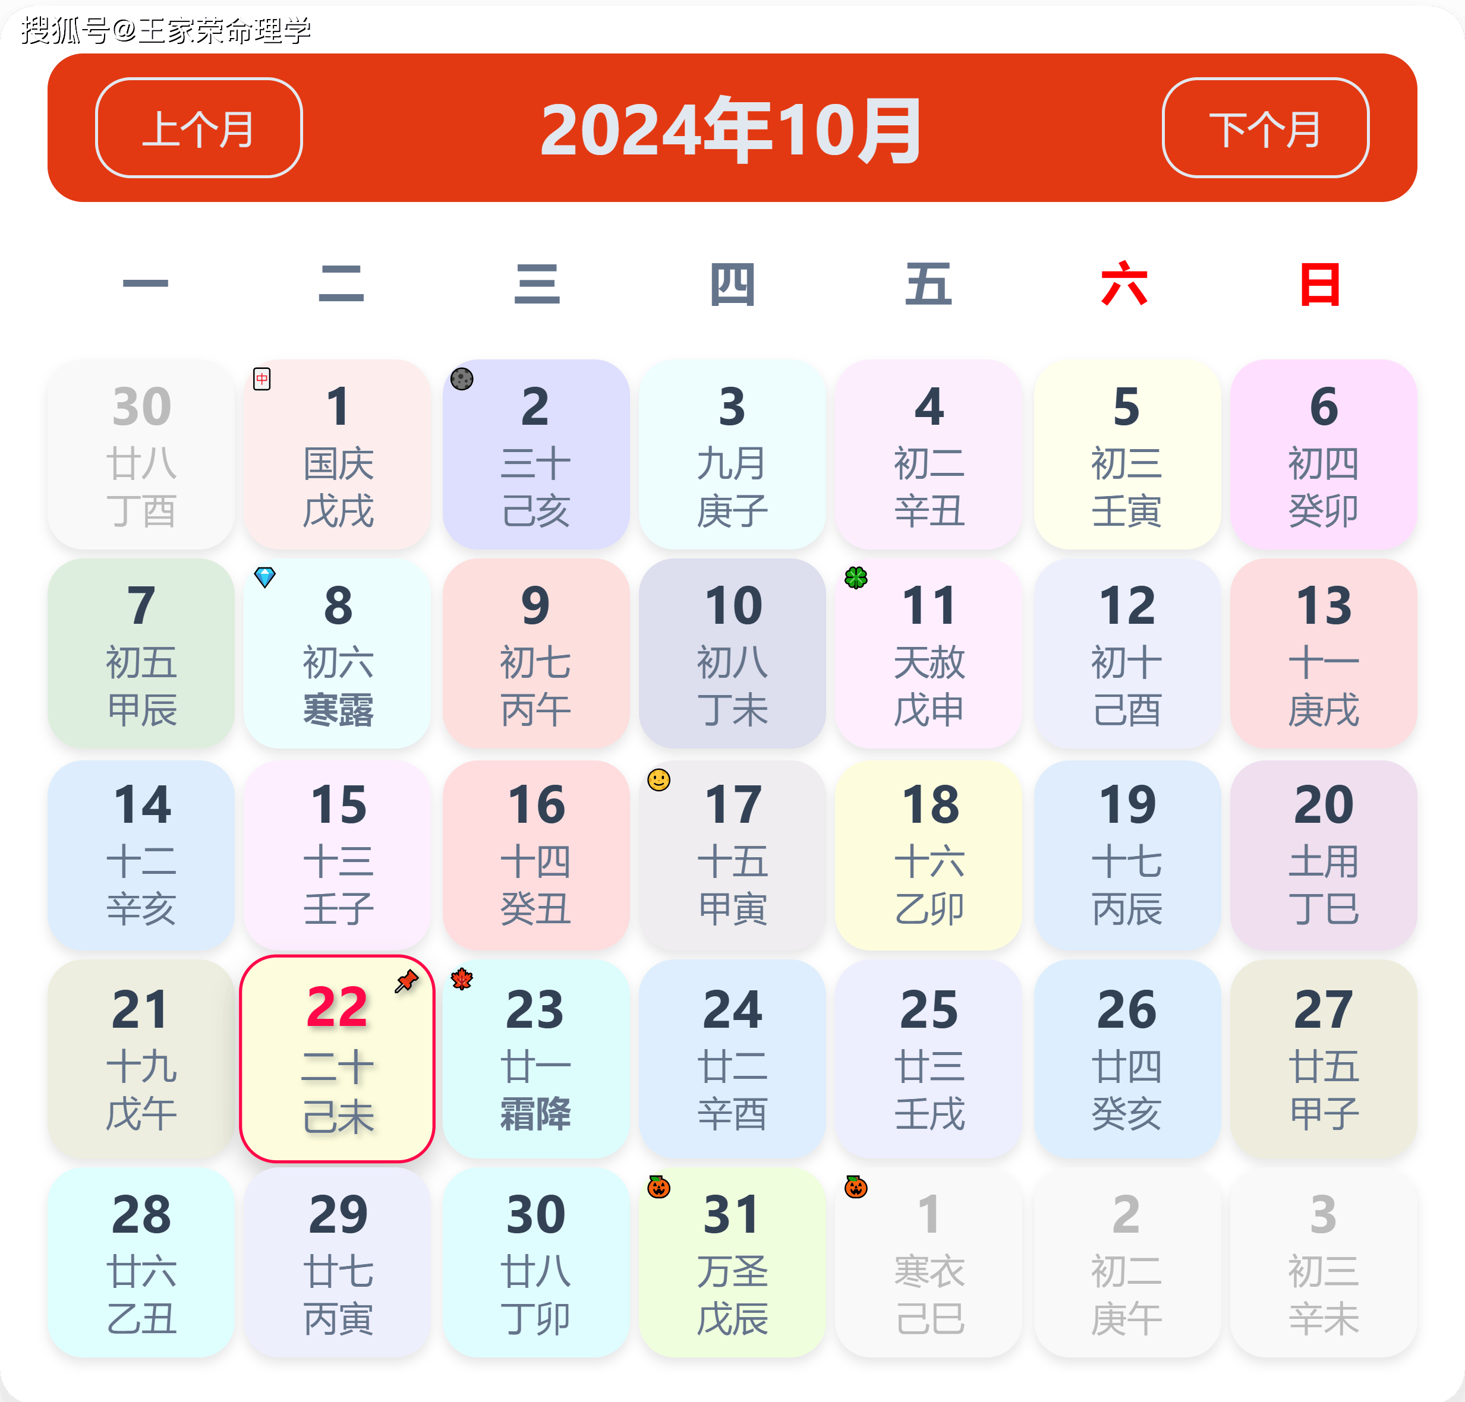Select October 20 土用 day cell
The width and height of the screenshot is (1465, 1402).
point(1324,855)
